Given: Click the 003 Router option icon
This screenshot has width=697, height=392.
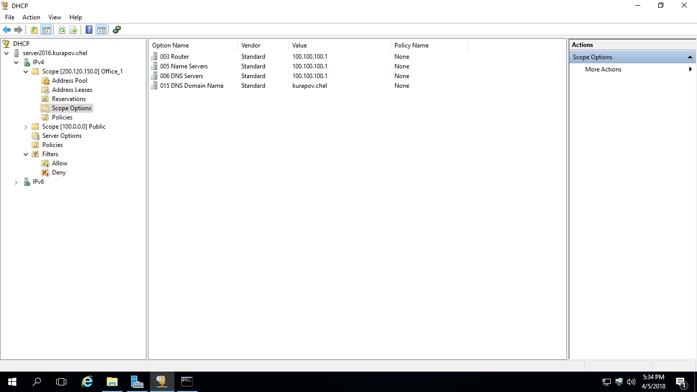Looking at the screenshot, I should point(155,57).
